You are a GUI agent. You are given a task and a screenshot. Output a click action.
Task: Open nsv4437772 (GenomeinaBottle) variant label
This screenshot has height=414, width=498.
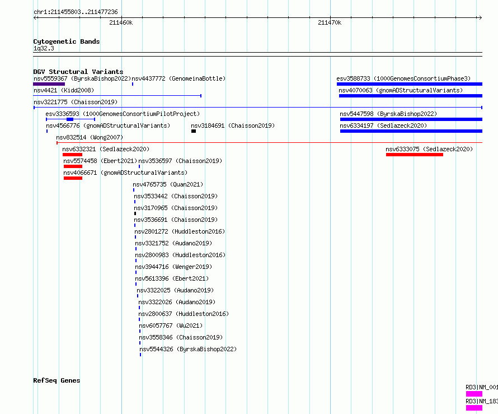click(x=178, y=78)
